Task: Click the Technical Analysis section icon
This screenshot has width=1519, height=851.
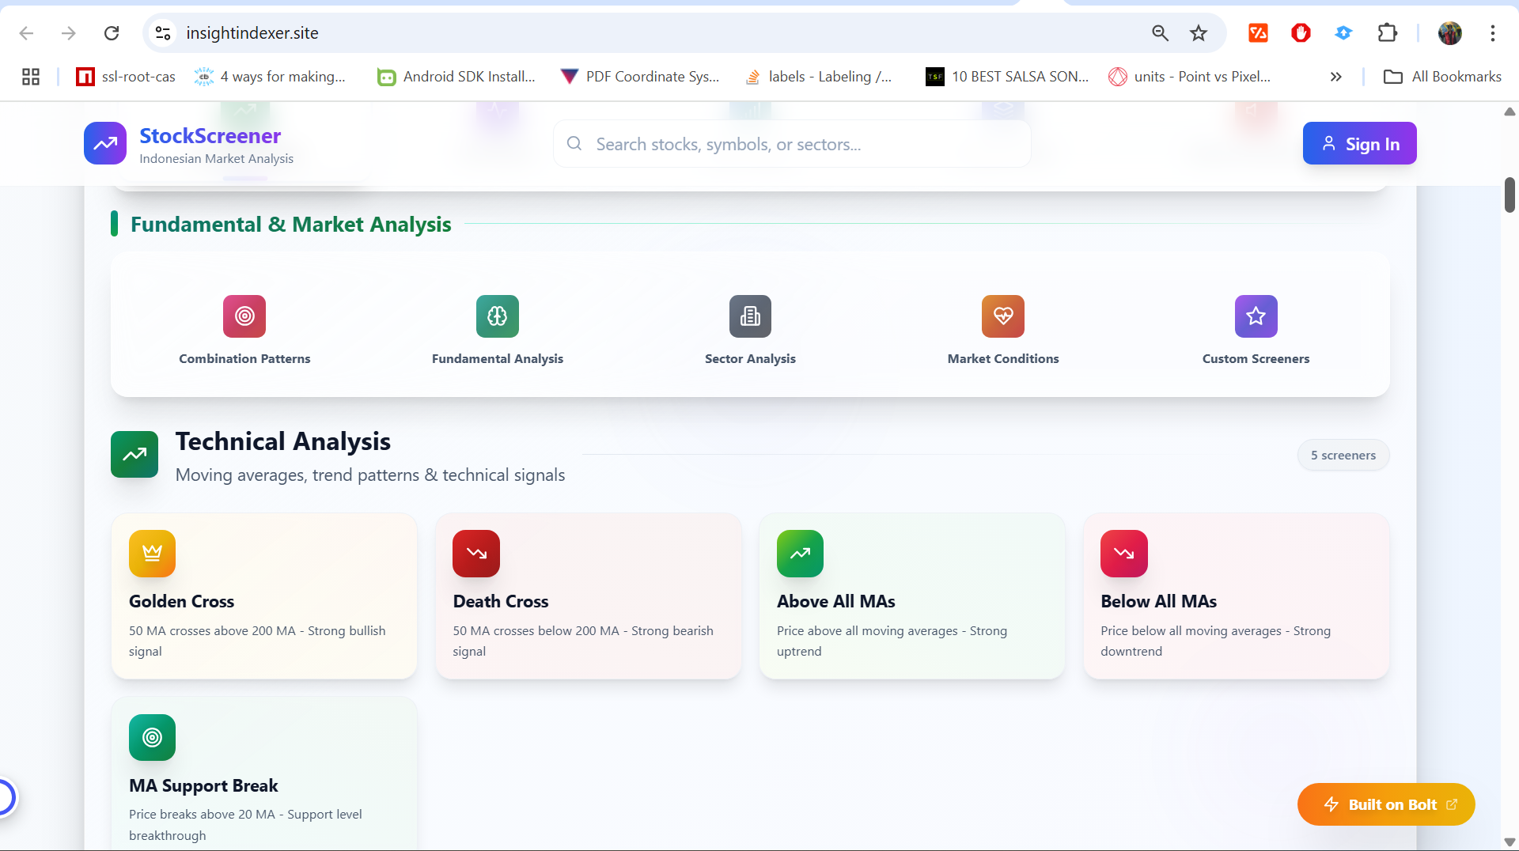Action: pos(134,454)
